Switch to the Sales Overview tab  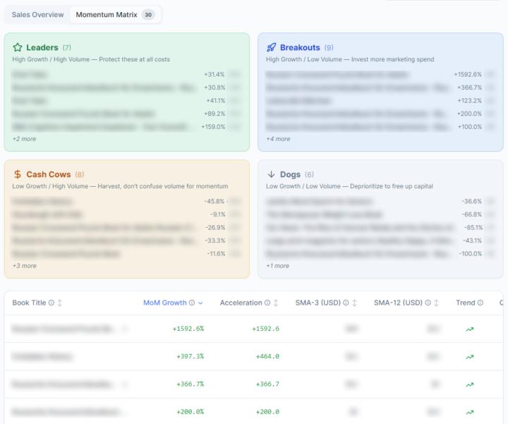click(37, 15)
